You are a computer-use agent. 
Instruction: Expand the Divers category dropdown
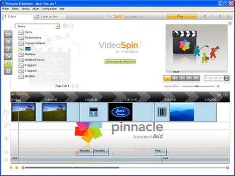pyautogui.click(x=58, y=26)
